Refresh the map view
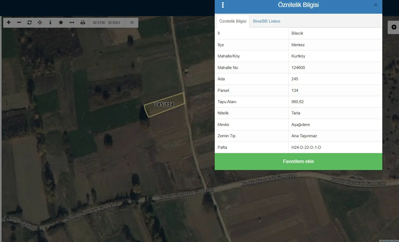Screen dimensions: 399x242 [x=30, y=23]
